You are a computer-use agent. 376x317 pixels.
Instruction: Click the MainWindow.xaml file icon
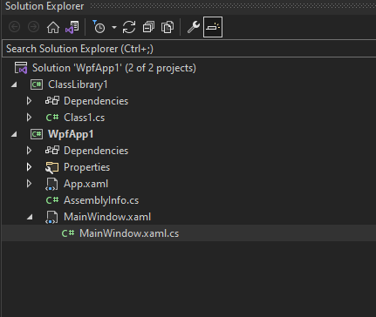(x=51, y=217)
